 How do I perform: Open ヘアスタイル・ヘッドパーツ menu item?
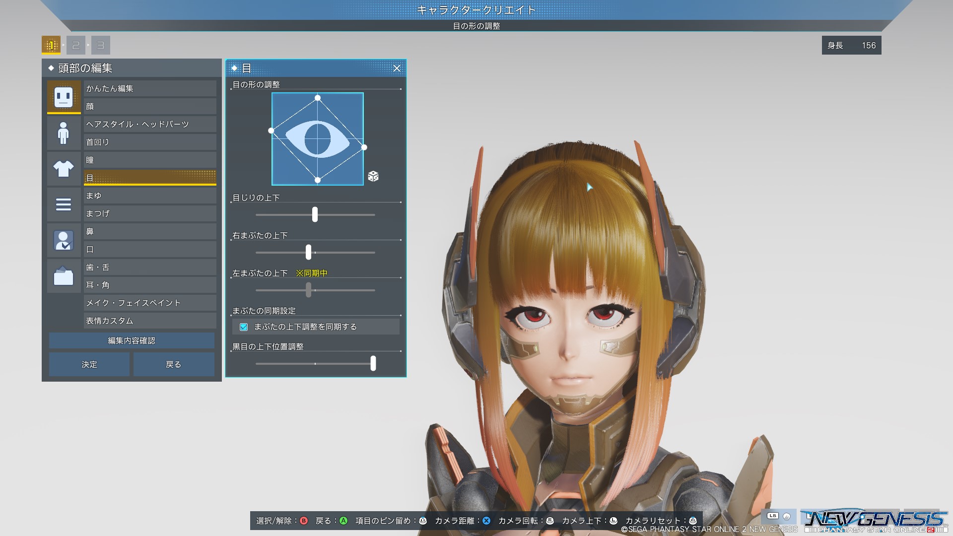[x=150, y=124]
